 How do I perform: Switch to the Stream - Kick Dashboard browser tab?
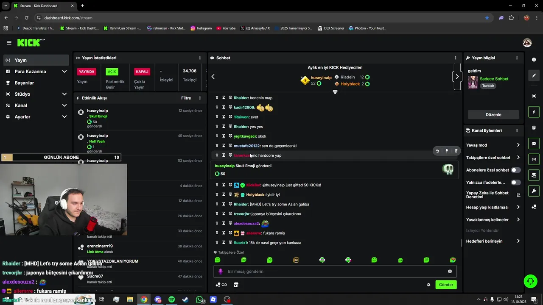[44, 6]
